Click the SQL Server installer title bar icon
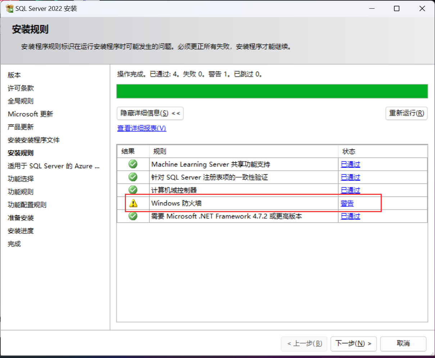The width and height of the screenshot is (435, 358). pos(9,8)
